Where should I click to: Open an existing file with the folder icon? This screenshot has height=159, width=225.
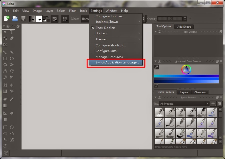tap(15, 19)
